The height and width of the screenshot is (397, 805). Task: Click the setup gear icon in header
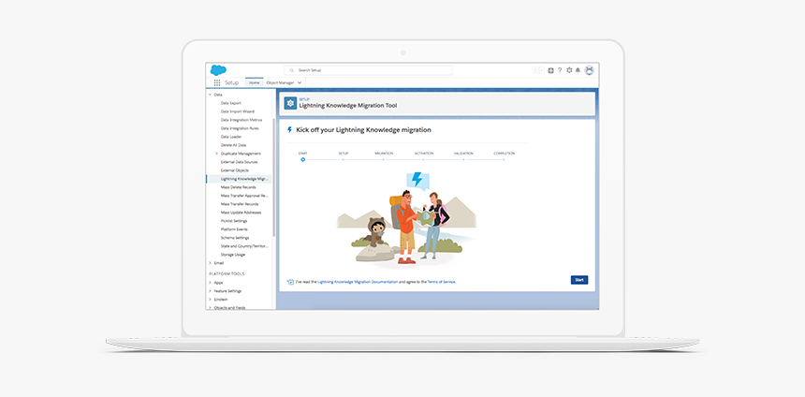tap(569, 70)
